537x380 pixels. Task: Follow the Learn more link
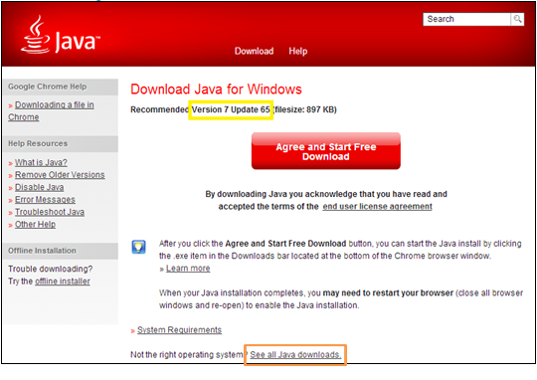point(188,269)
